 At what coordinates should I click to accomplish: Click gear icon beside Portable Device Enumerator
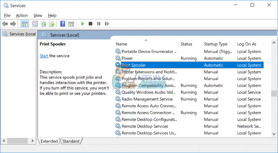coord(118,51)
